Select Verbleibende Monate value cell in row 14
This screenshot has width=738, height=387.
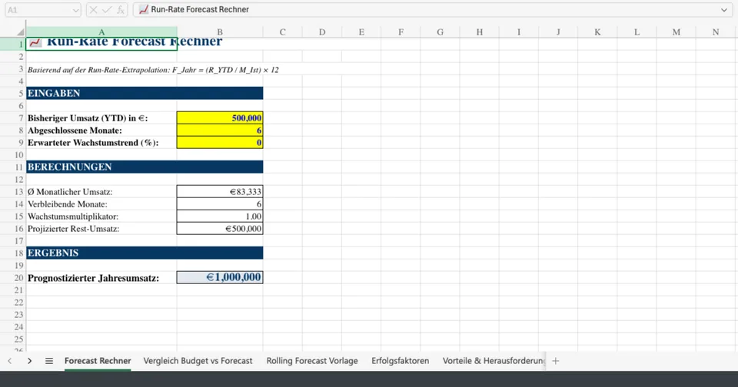pos(220,203)
